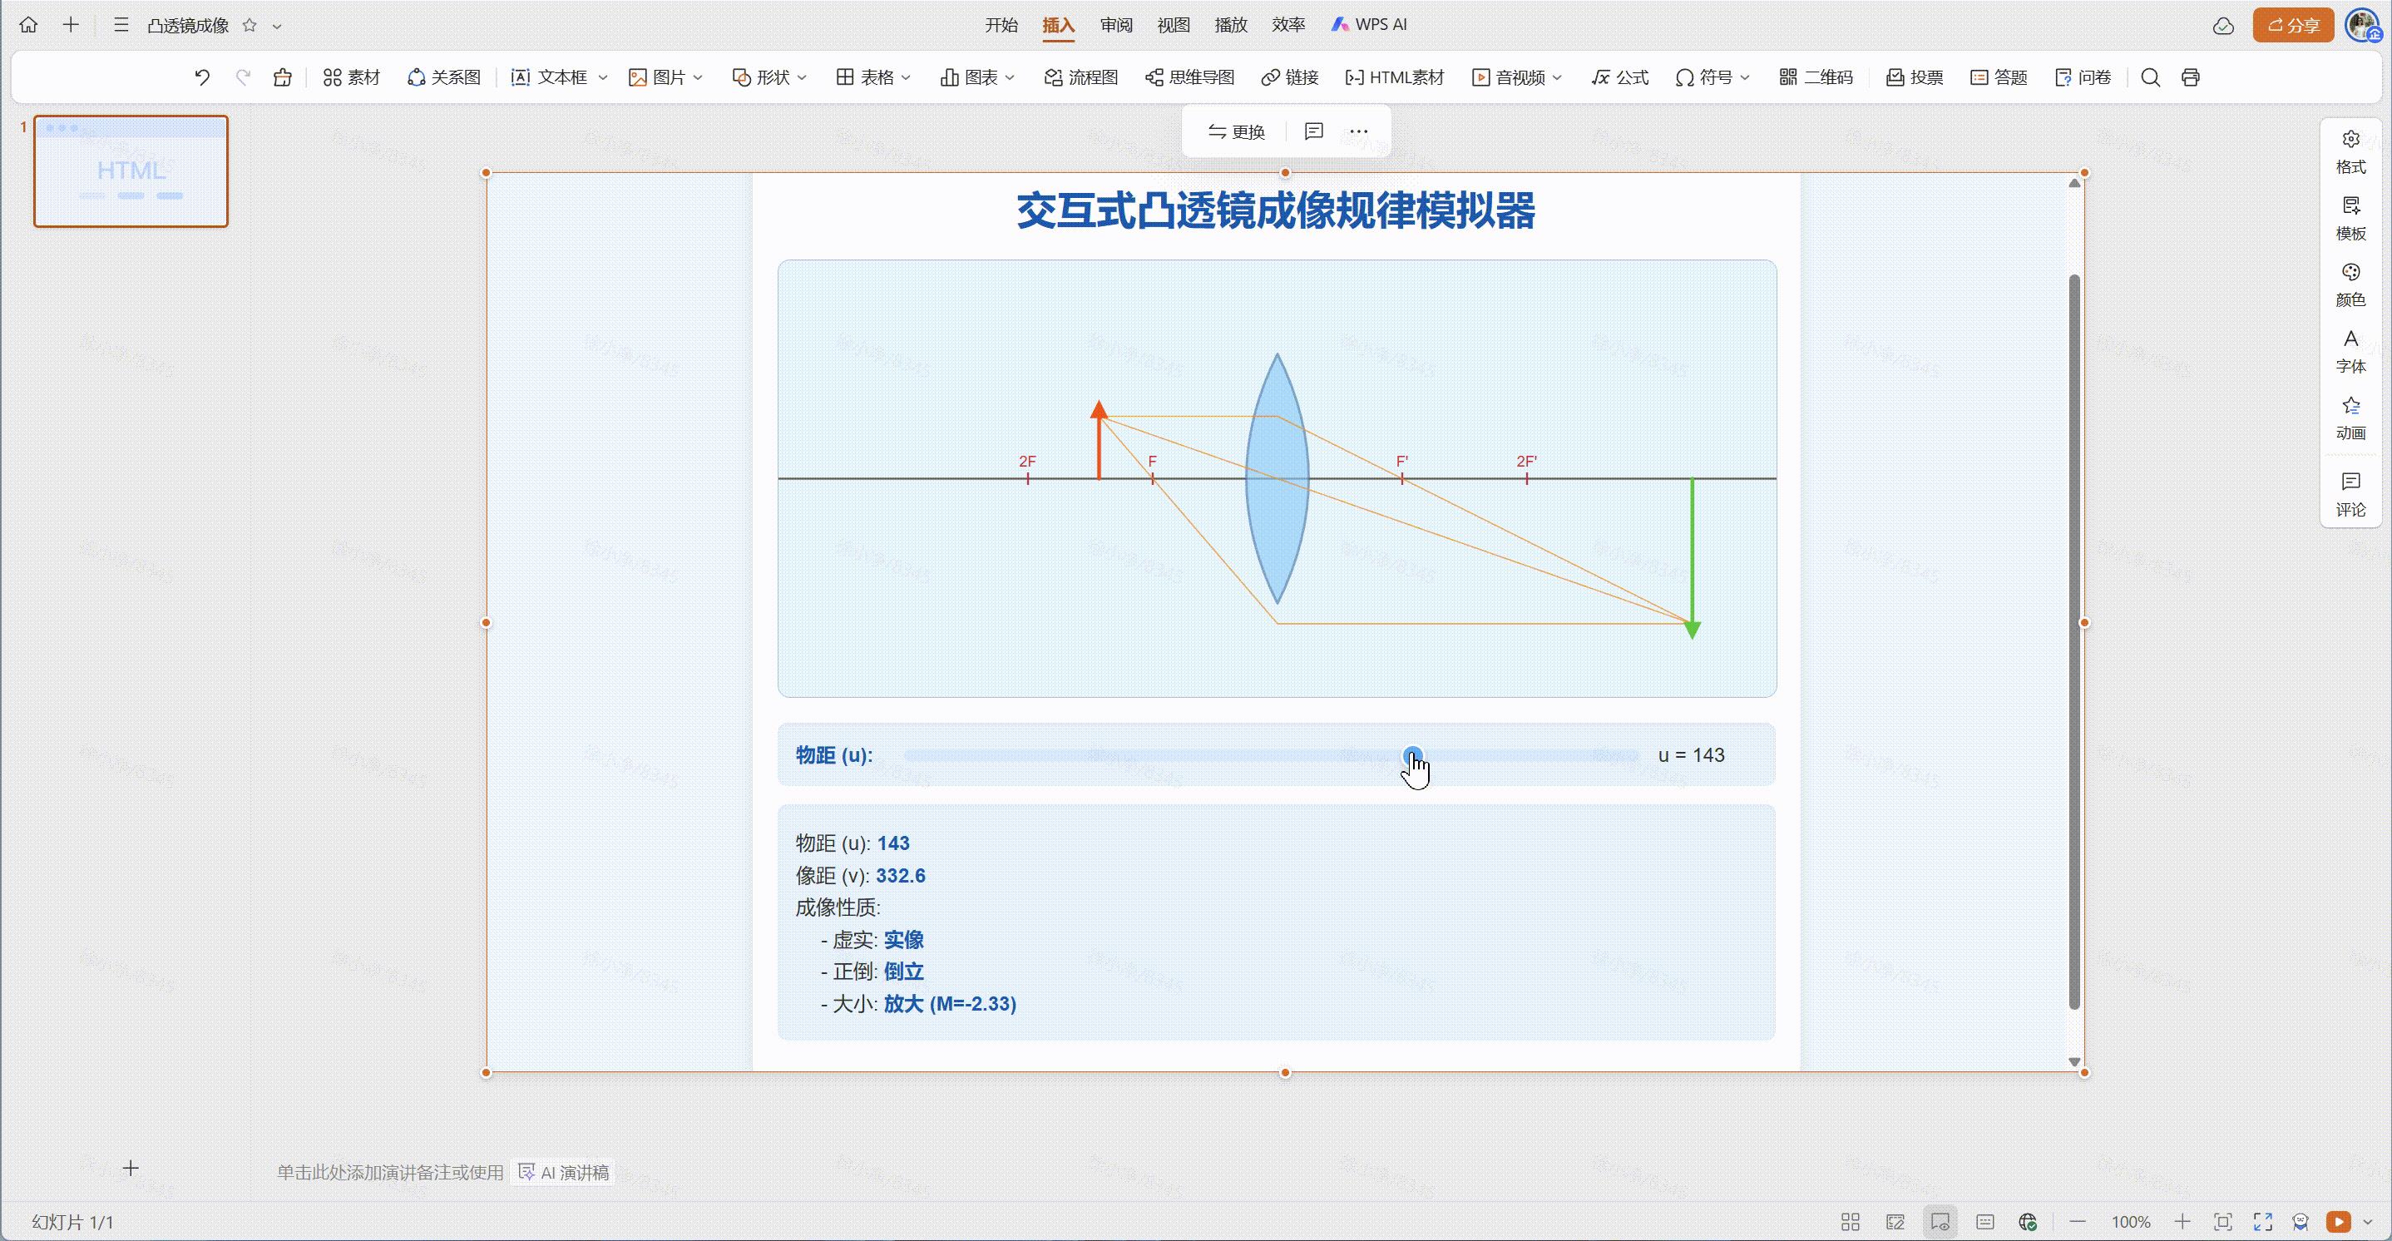Click the 形状 shapes button
Image resolution: width=2392 pixels, height=1241 pixels.
pyautogui.click(x=760, y=77)
